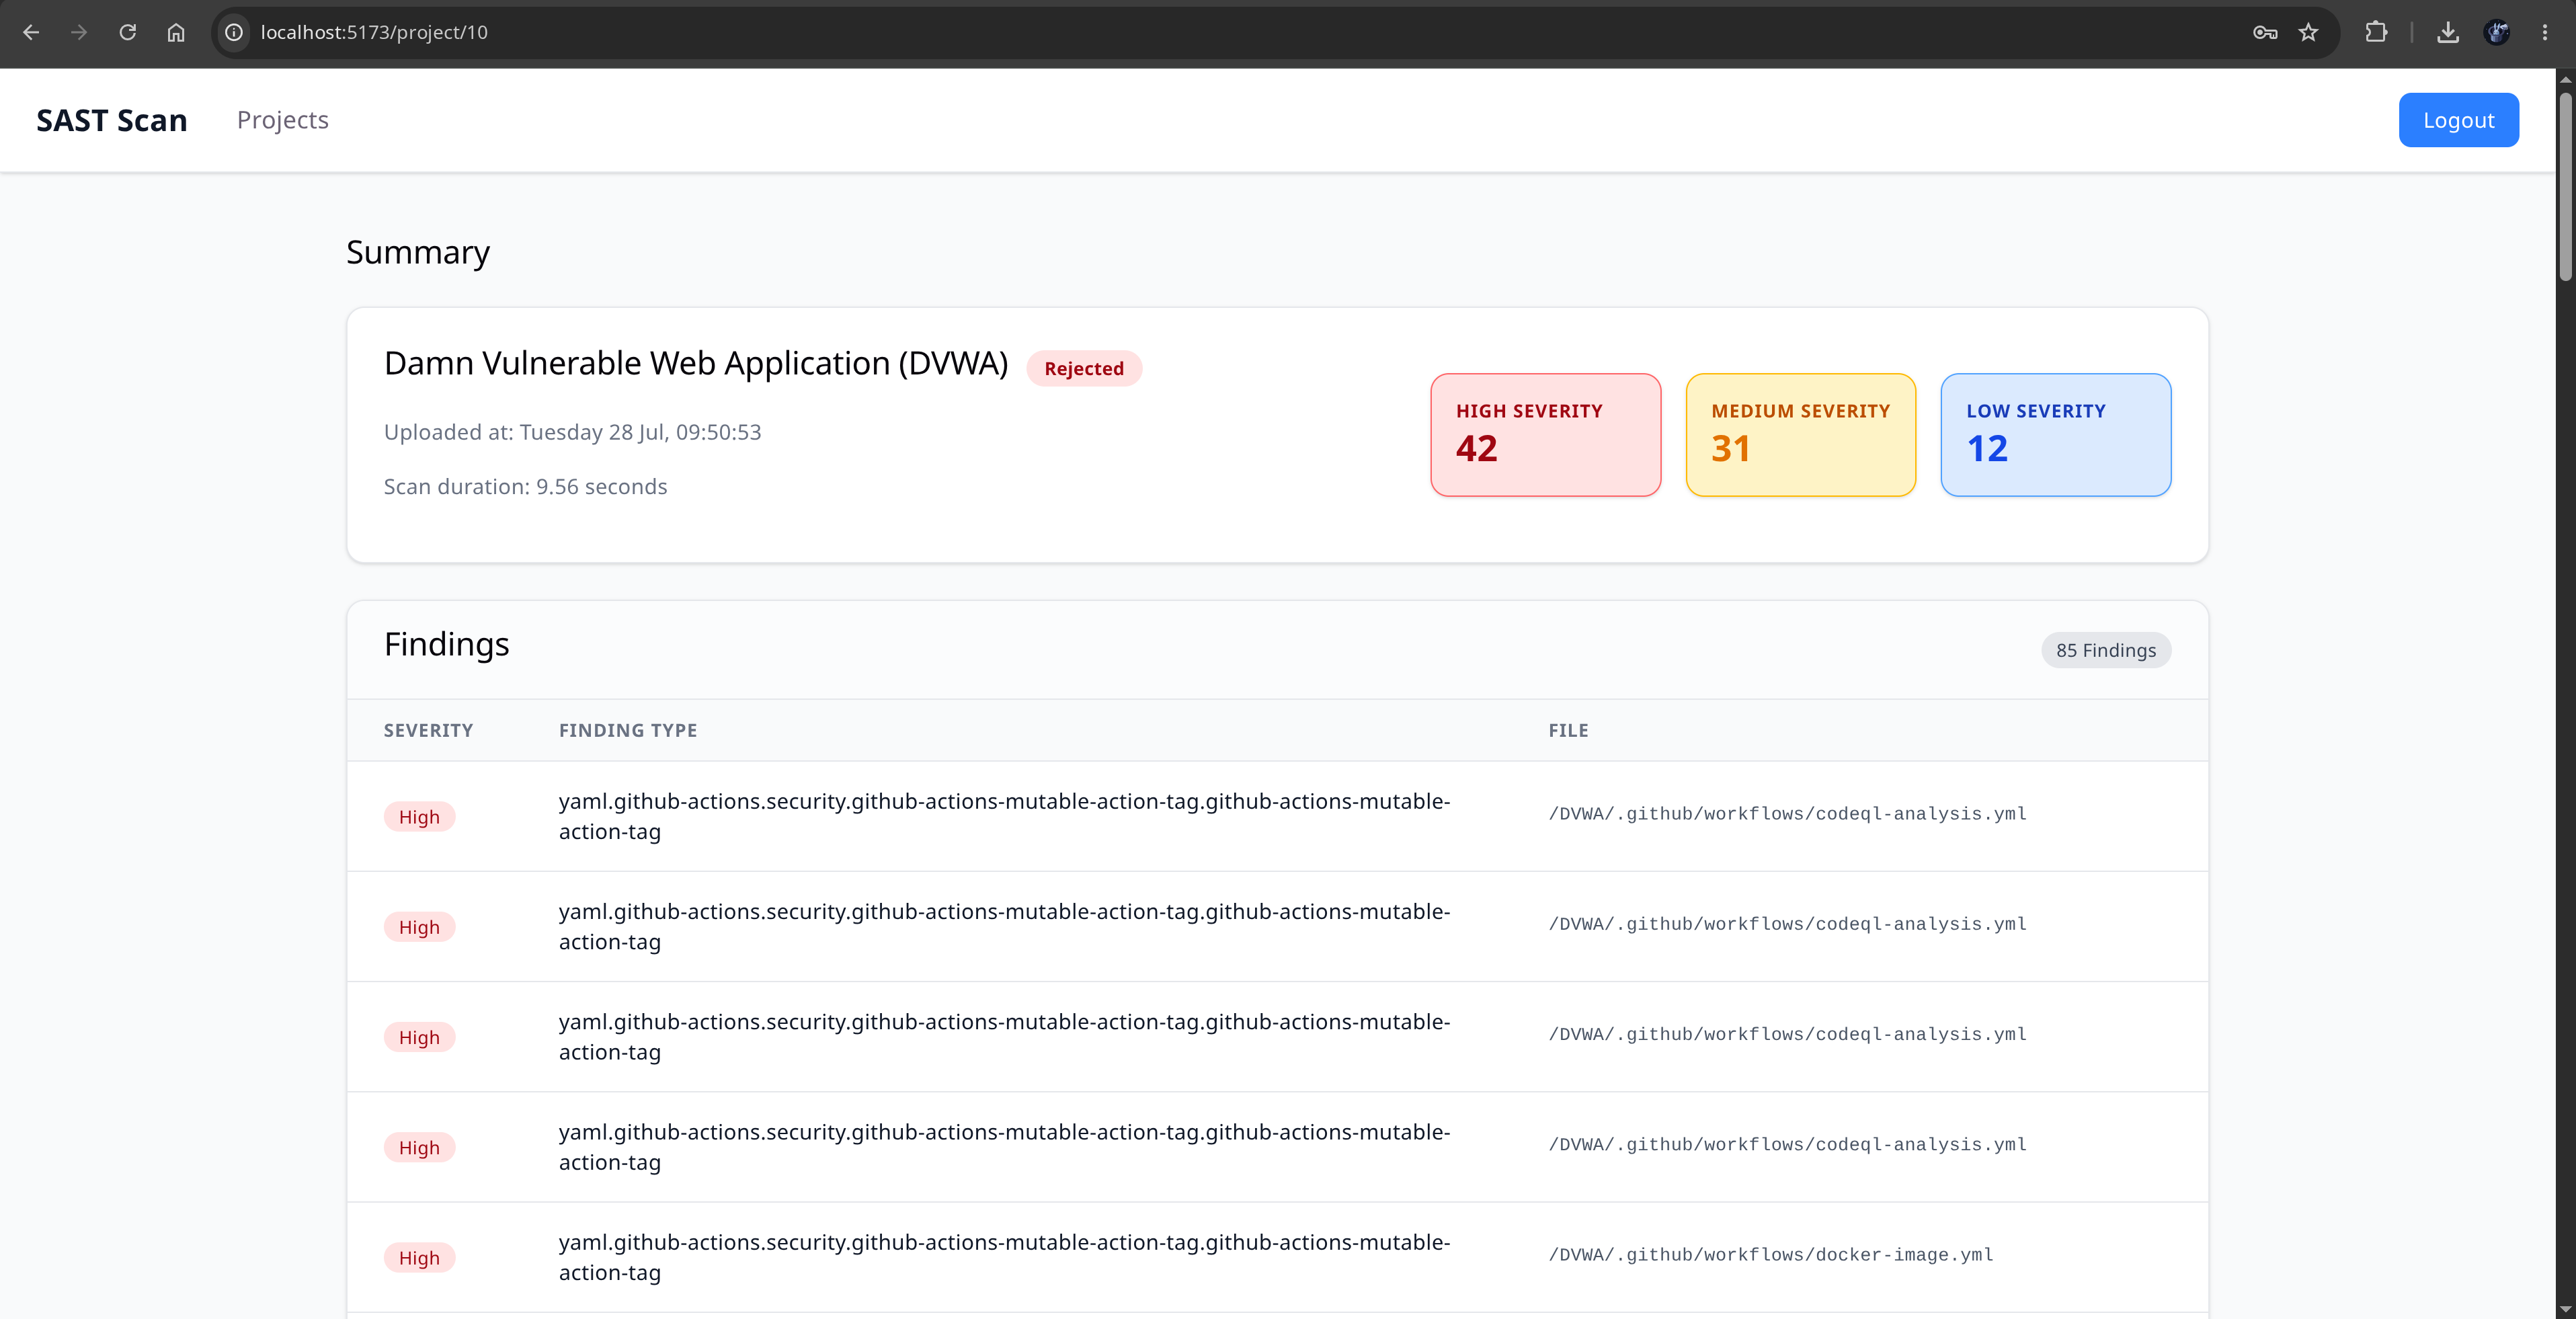This screenshot has height=1319, width=2576.
Task: Click the High badge in docker-image.yml row
Action: tap(419, 1258)
